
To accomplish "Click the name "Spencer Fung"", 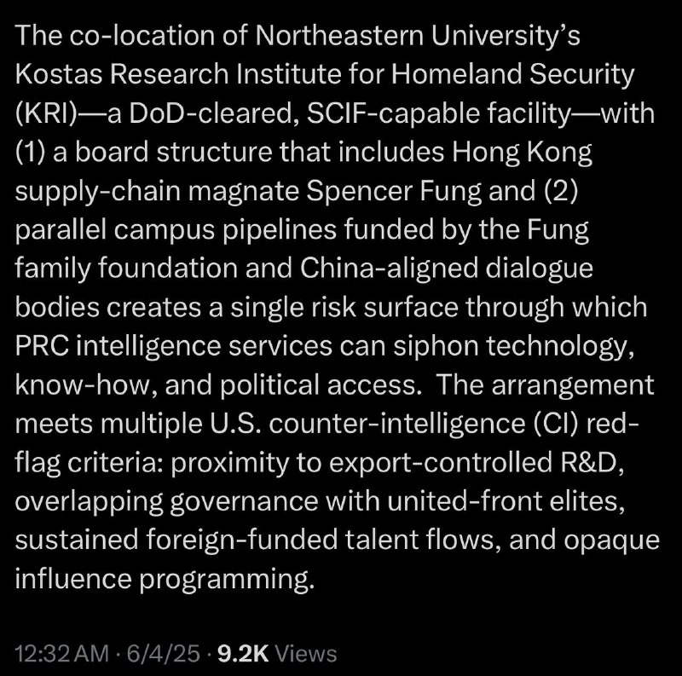I will [393, 192].
